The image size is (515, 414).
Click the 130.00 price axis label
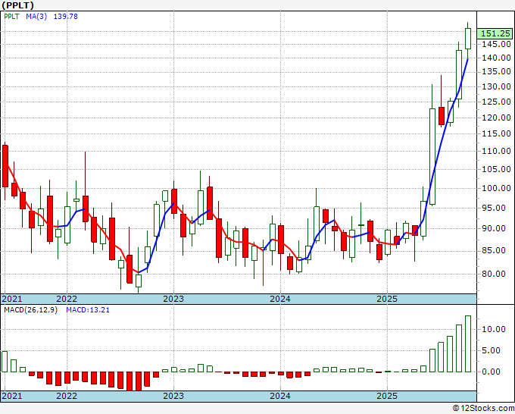pos(496,86)
